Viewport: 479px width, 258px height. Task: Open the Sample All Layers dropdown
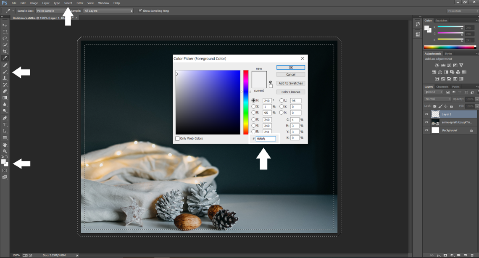point(108,11)
